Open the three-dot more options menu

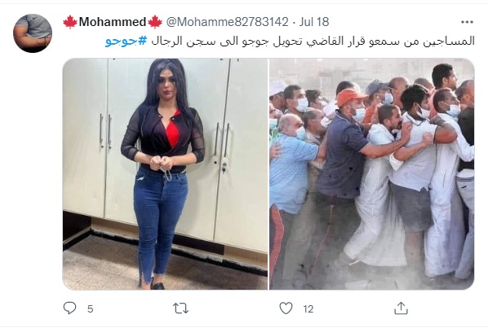[x=467, y=22]
